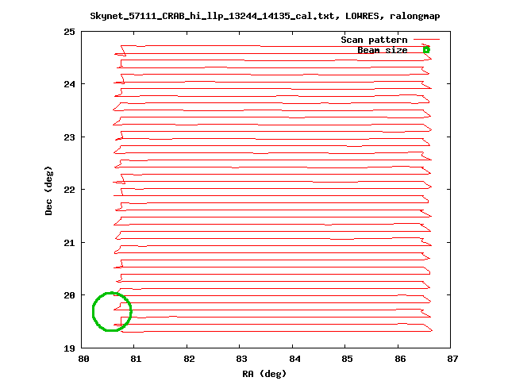
Task: Click the red line sample in the legend
Action: (426, 40)
